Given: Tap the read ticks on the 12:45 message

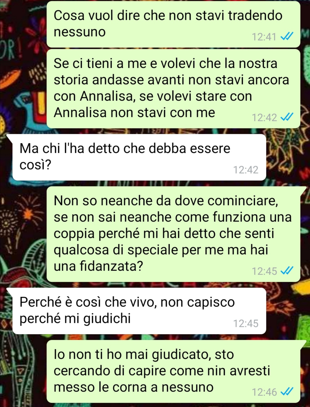Looking at the screenshot, I should [x=286, y=271].
